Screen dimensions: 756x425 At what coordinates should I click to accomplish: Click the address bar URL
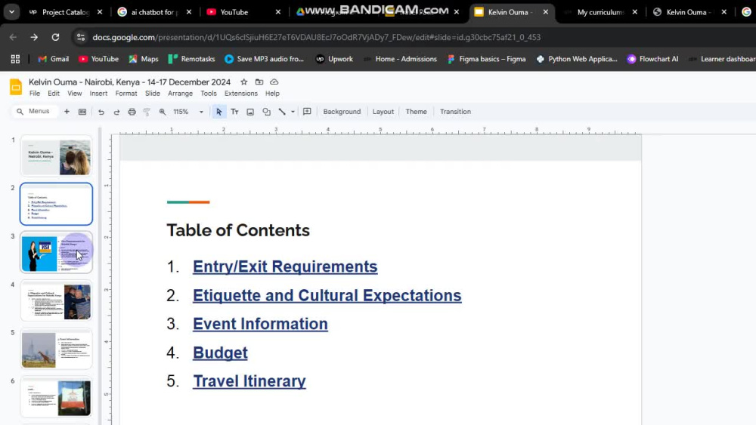(316, 37)
